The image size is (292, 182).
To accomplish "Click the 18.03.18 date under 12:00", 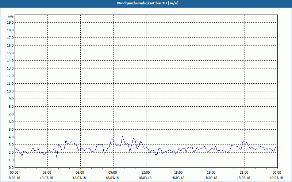I will tap(145, 178).
